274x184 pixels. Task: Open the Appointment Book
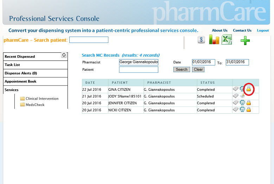point(36,81)
